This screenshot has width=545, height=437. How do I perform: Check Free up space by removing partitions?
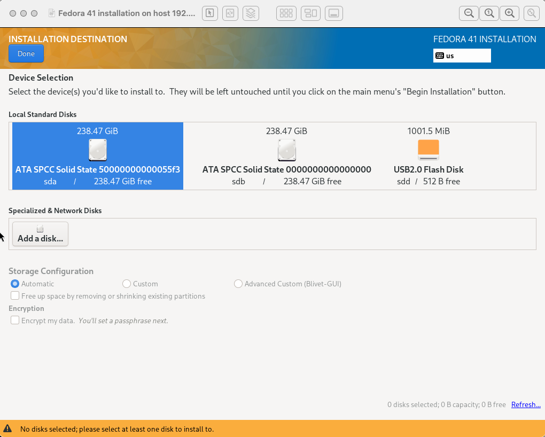(x=15, y=296)
